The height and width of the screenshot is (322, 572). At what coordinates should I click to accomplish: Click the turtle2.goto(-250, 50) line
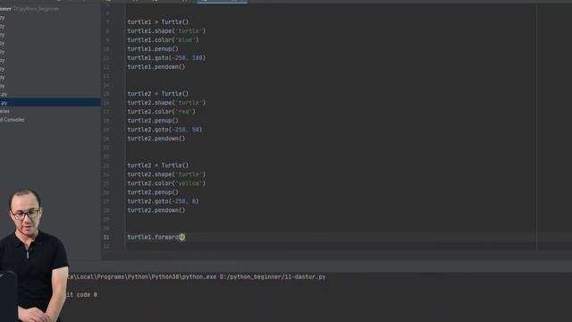164,130
